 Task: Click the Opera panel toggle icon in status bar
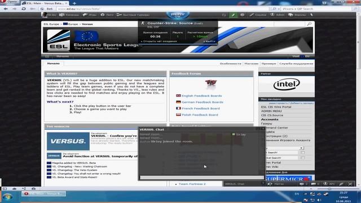click(x=5, y=188)
